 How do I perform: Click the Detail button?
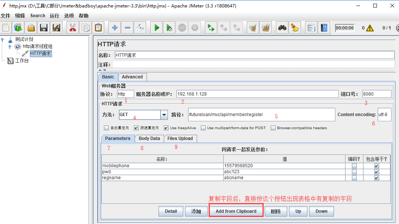tap(171, 211)
